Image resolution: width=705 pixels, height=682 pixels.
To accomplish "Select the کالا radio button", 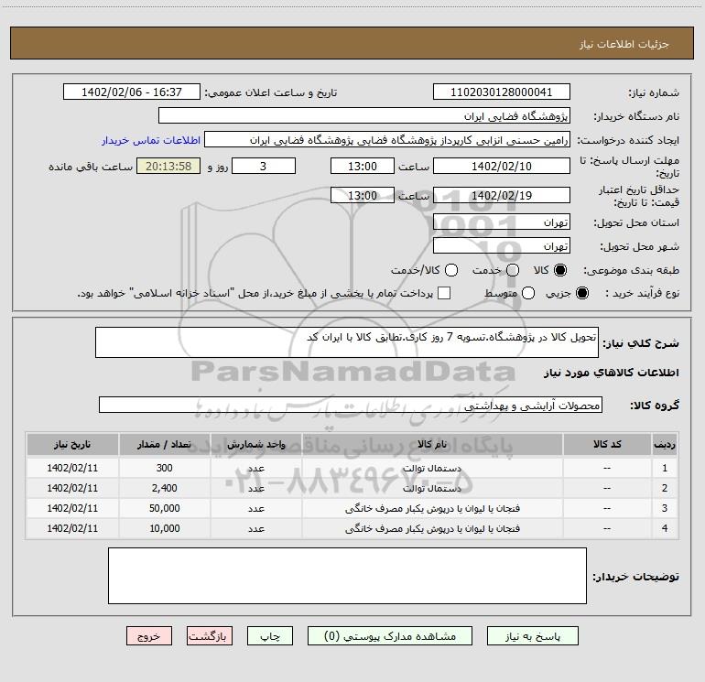I will [x=560, y=270].
